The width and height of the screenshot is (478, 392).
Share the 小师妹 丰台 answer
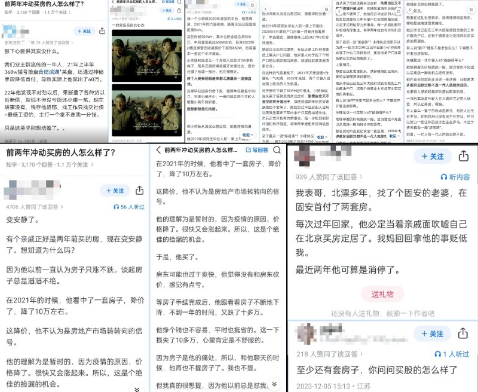[x=252, y=5]
